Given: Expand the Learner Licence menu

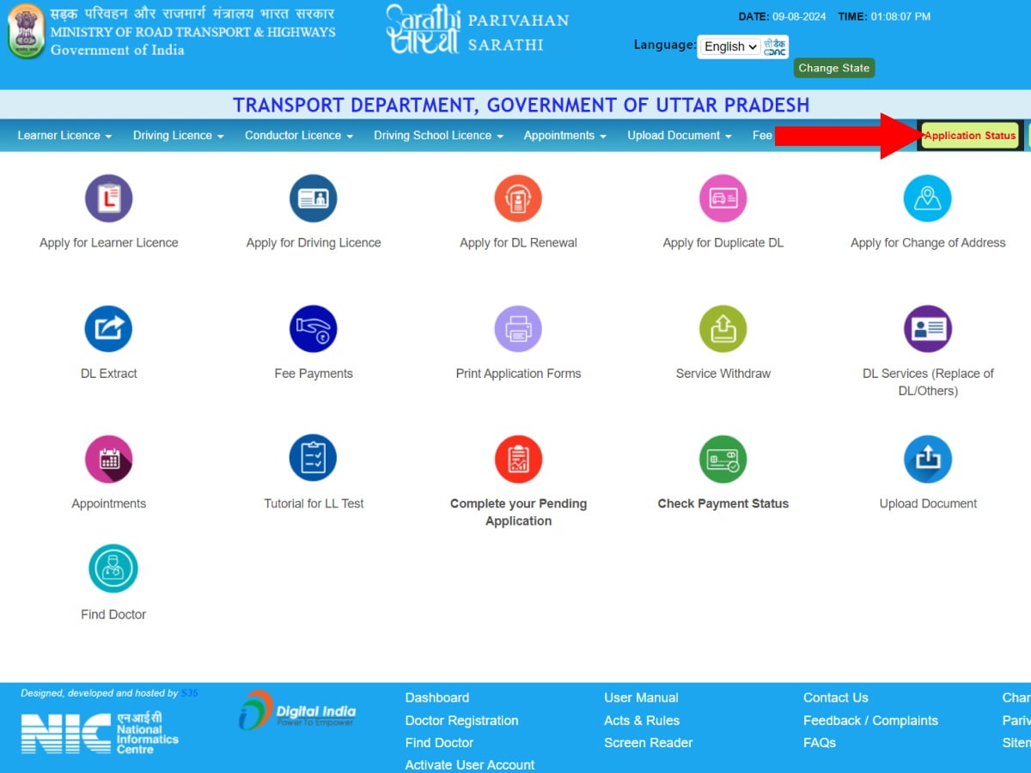Looking at the screenshot, I should (x=64, y=136).
